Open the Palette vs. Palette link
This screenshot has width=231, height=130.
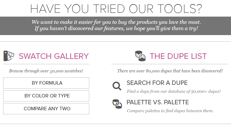pyautogui.click(x=158, y=102)
